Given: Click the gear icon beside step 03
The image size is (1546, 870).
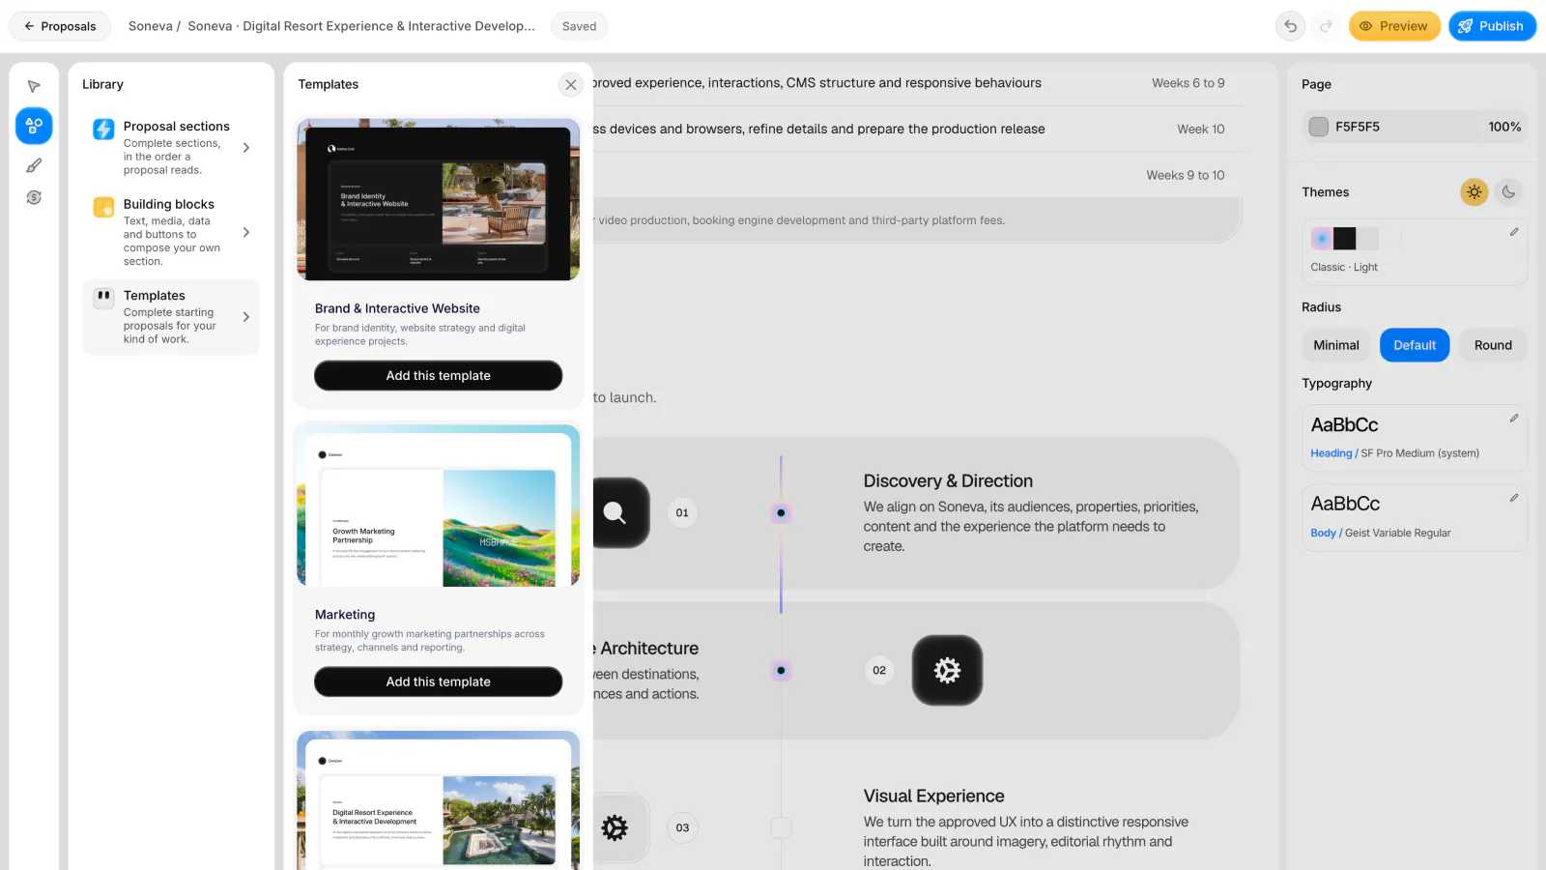Looking at the screenshot, I should coord(616,827).
